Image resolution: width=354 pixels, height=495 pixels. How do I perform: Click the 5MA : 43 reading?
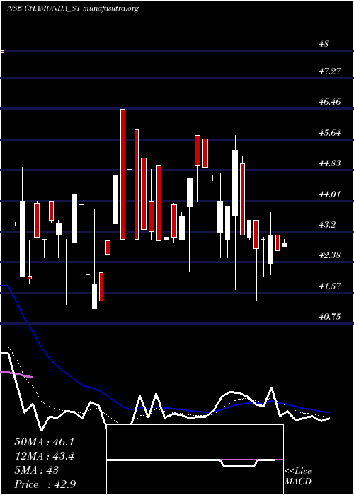(x=37, y=470)
